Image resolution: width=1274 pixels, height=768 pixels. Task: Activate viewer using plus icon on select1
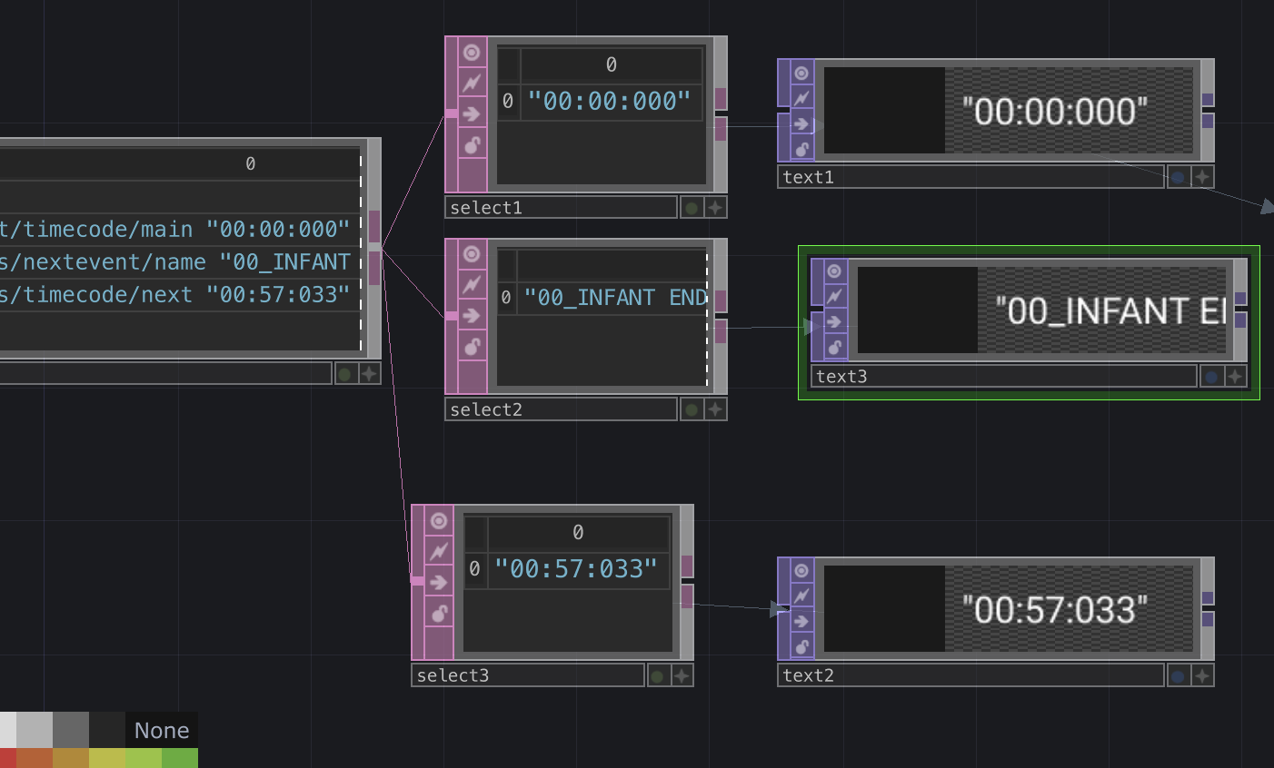pyautogui.click(x=715, y=208)
